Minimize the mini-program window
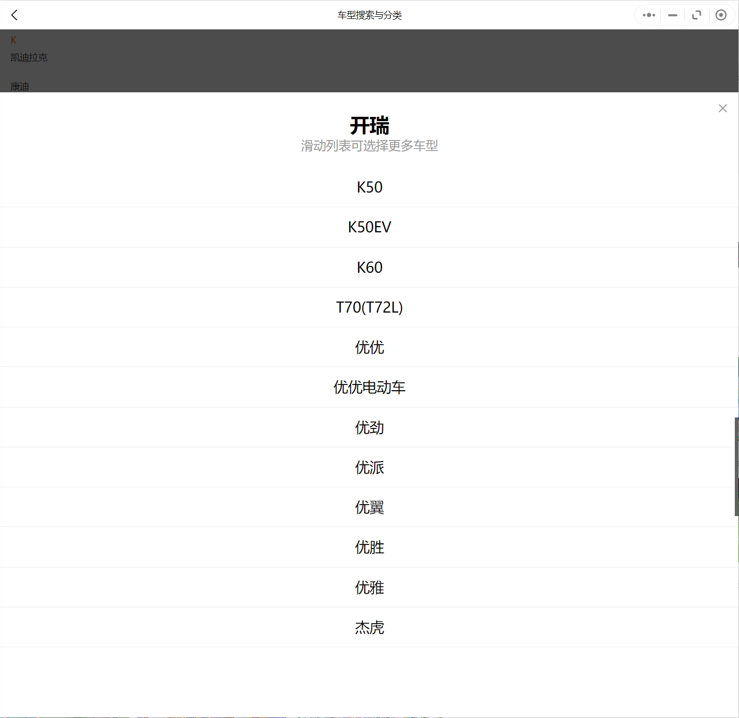Screen dimensions: 739x718 (672, 15)
